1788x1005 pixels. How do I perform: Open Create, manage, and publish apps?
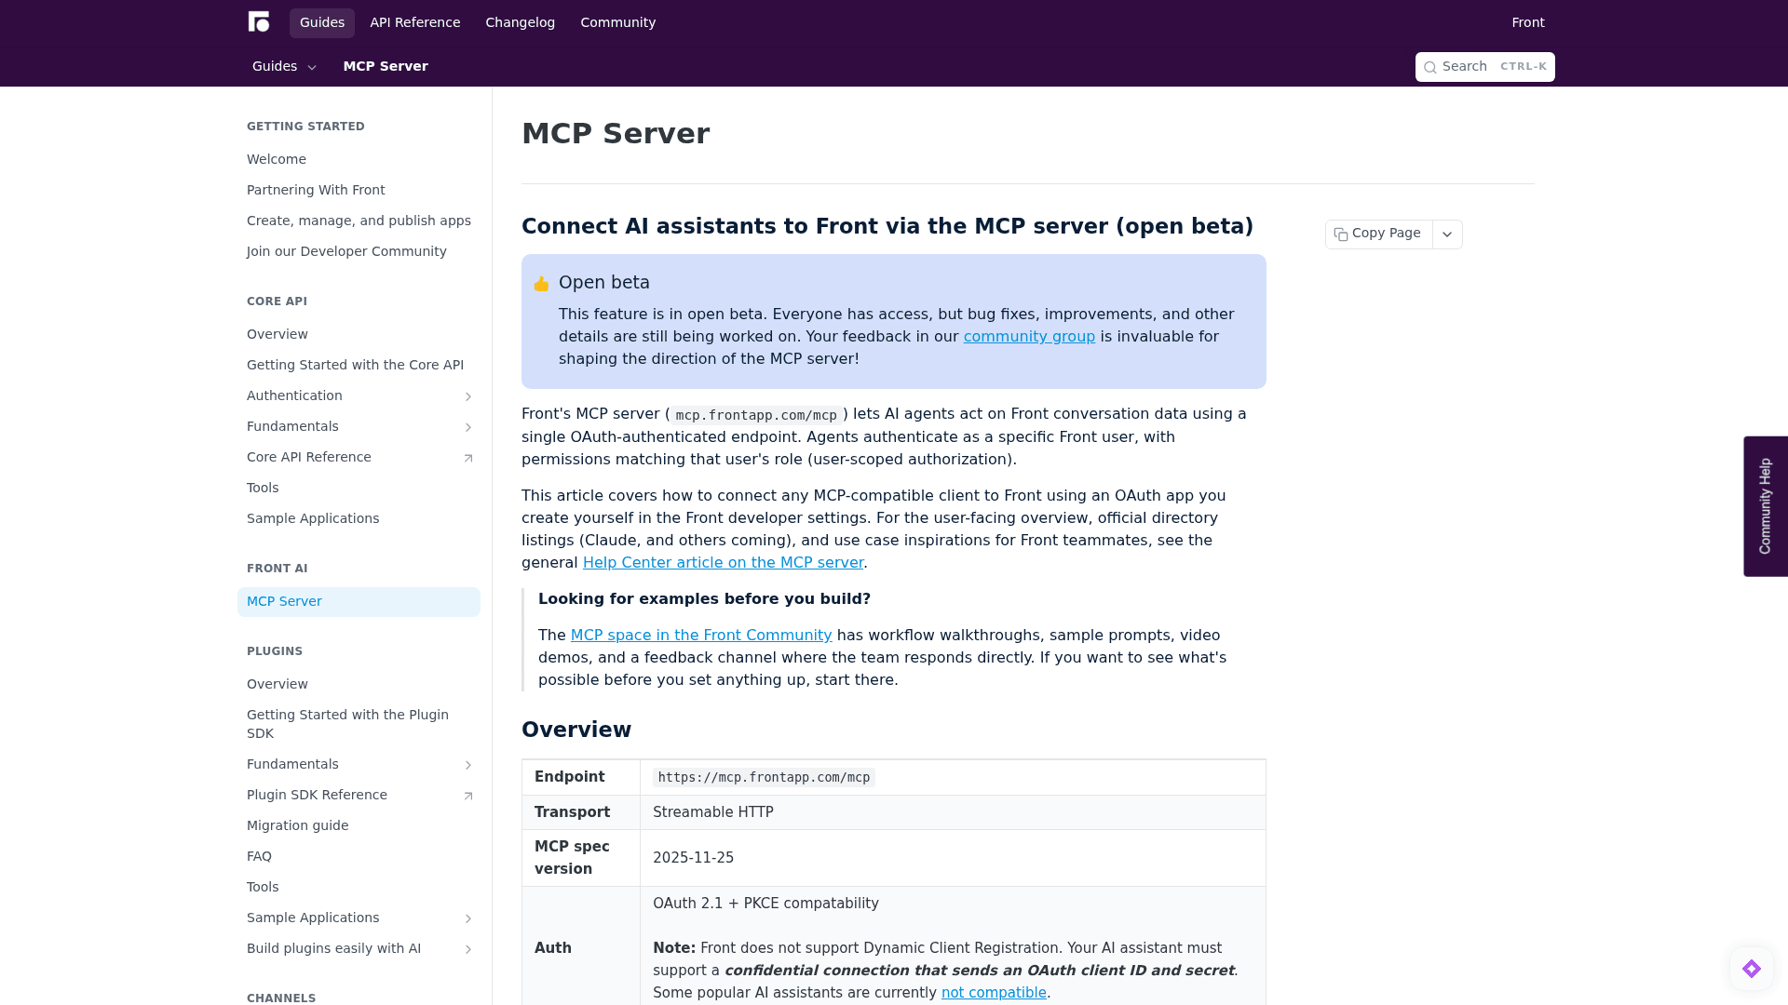click(x=359, y=221)
